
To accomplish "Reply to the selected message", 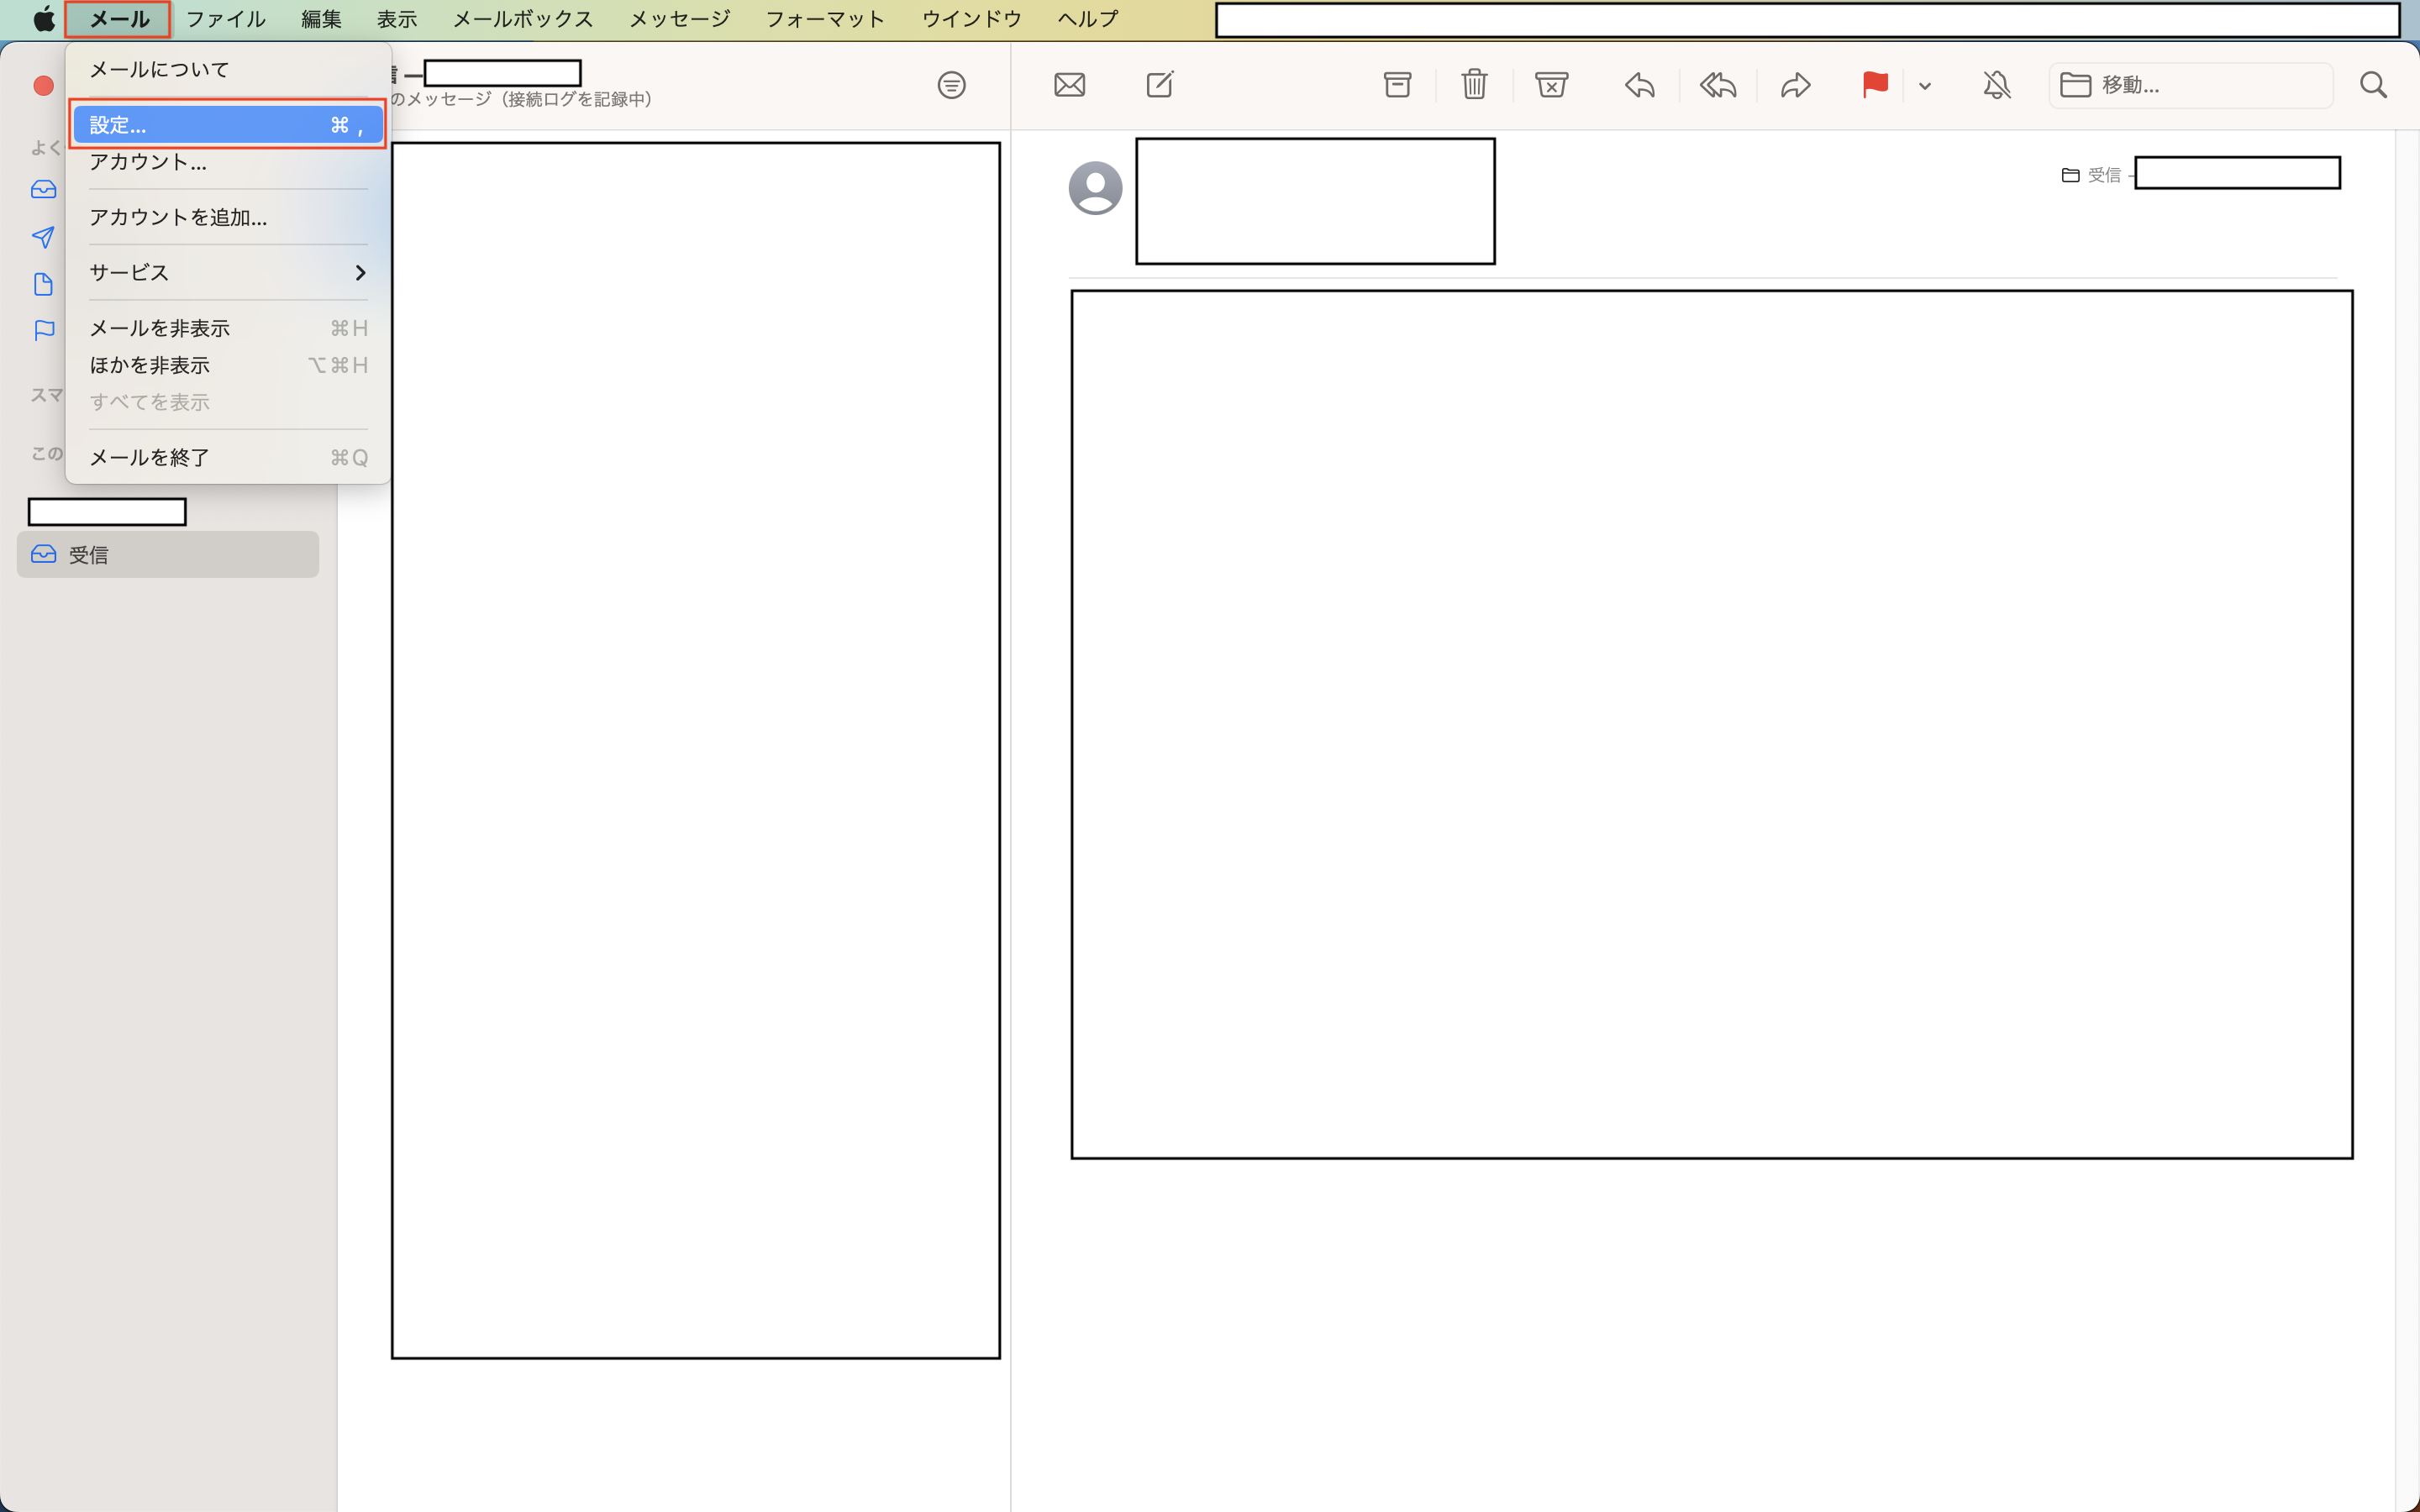I will click(x=1639, y=85).
